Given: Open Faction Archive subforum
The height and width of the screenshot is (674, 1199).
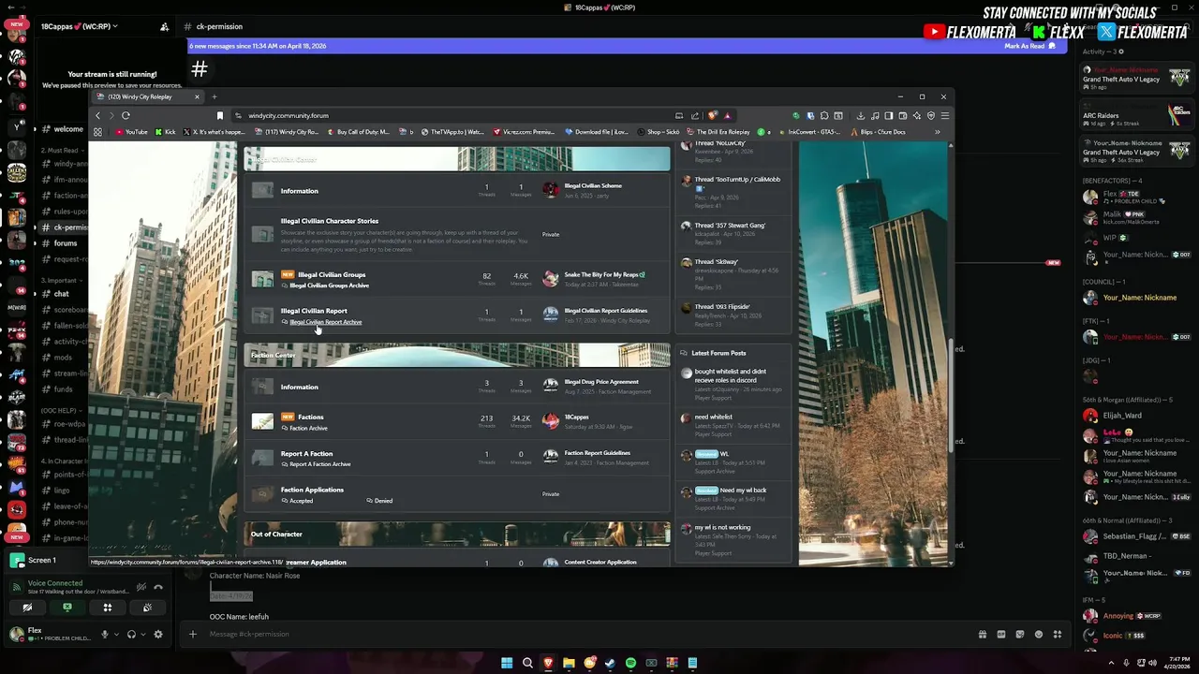Looking at the screenshot, I should coord(308,428).
